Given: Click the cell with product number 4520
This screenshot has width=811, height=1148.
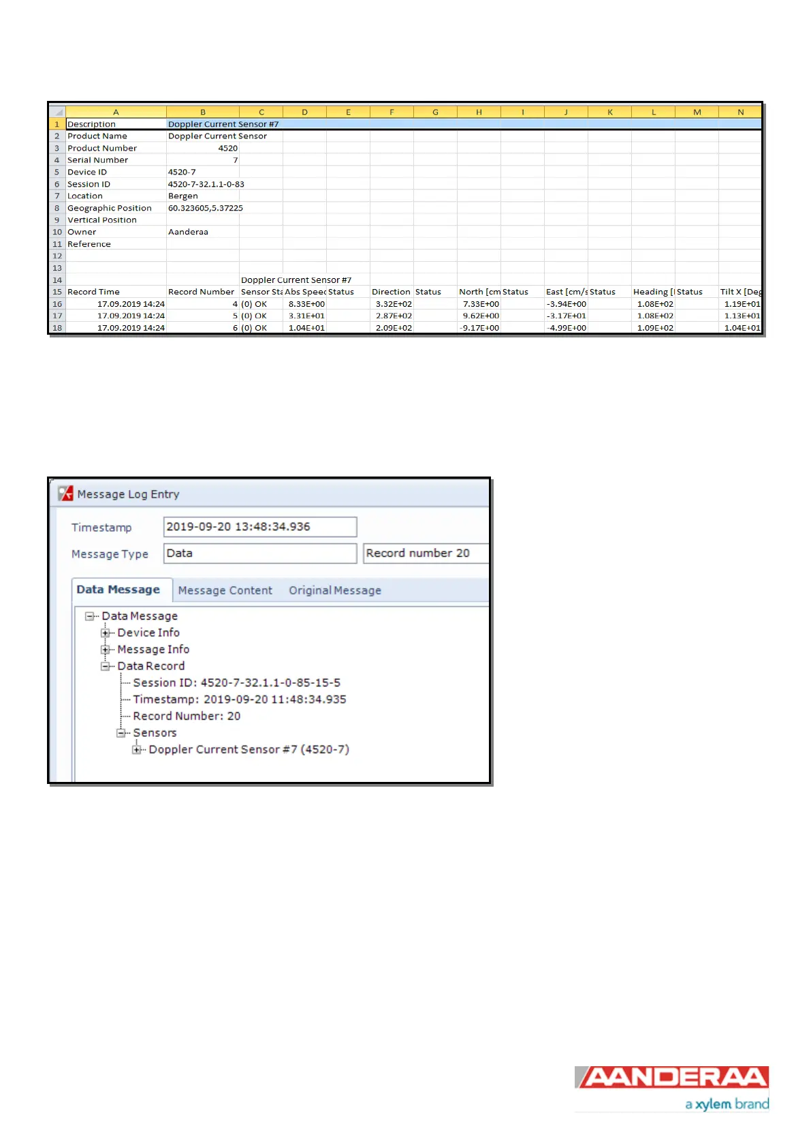Looking at the screenshot, I should click(203, 148).
